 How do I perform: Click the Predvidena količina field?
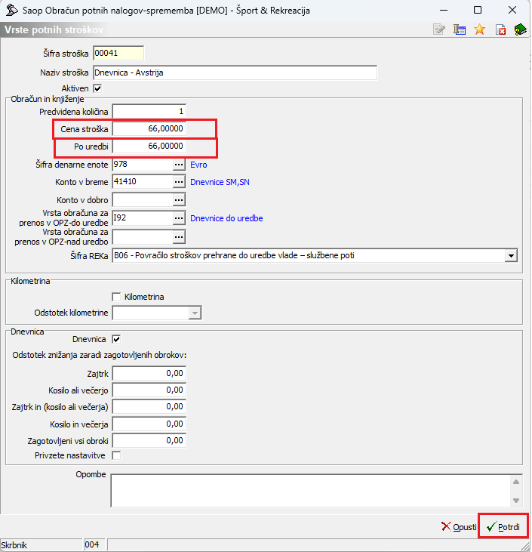tap(149, 112)
